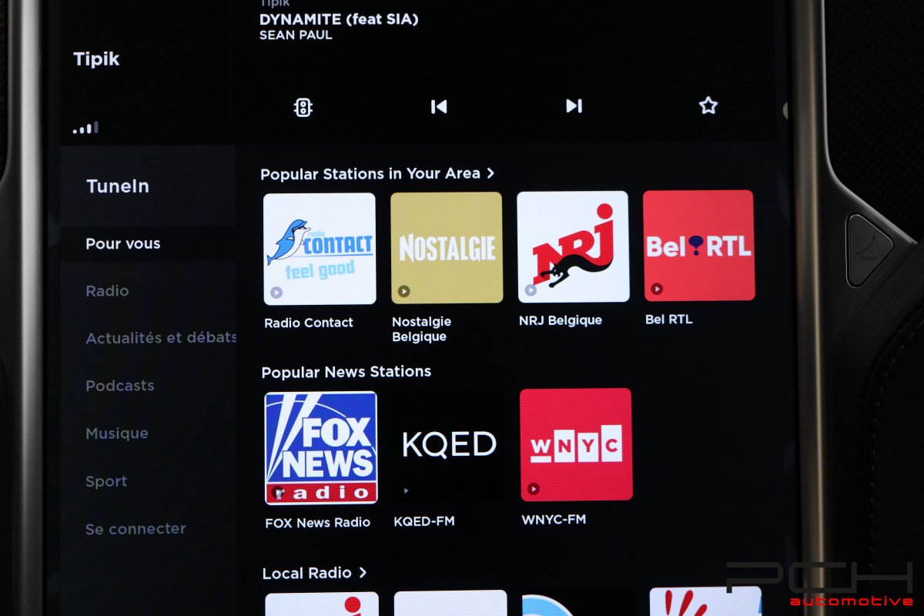Play the red Bel RTL tile
This screenshot has height=616, width=924.
tap(699, 246)
